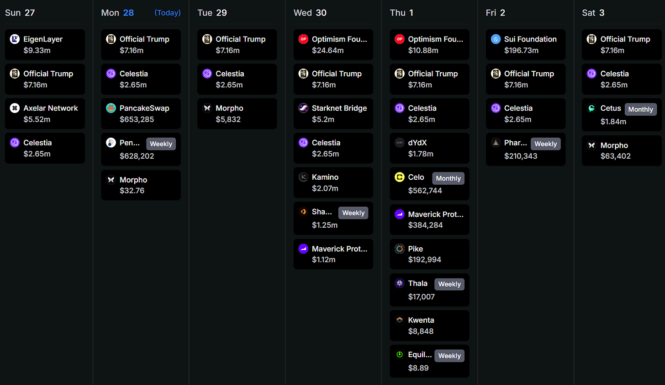Click Friday's Phar... $210,343 amount
This screenshot has width=665, height=385.
pyautogui.click(x=521, y=156)
